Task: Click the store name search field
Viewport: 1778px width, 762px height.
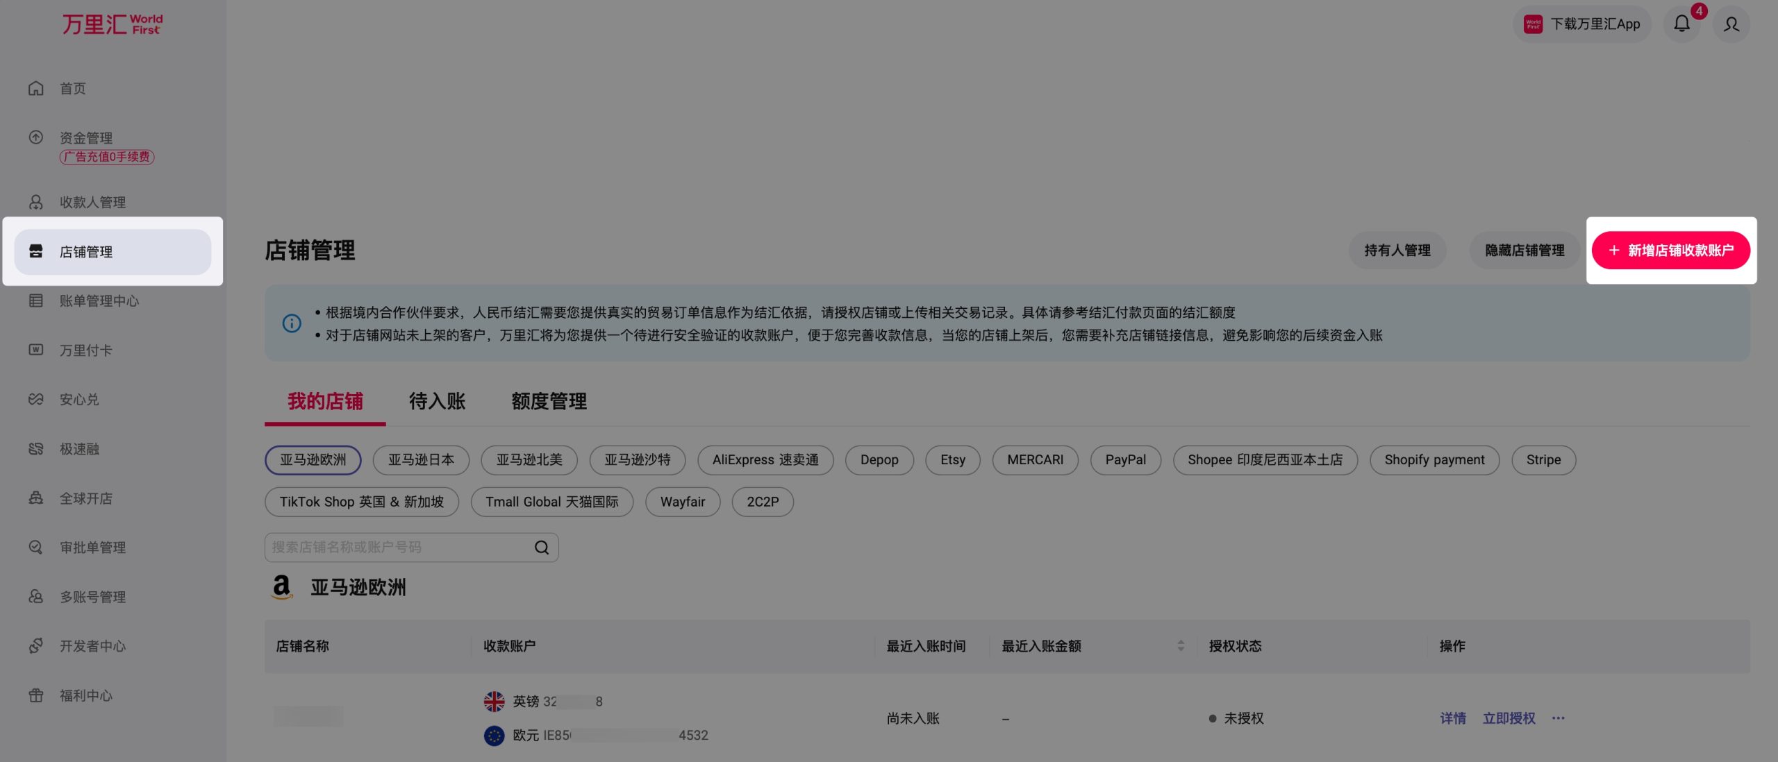Action: click(396, 548)
